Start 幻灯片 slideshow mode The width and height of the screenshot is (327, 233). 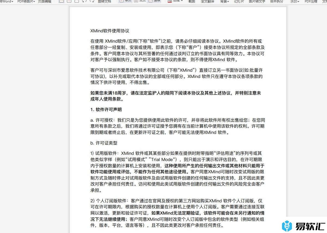click(x=239, y=1)
